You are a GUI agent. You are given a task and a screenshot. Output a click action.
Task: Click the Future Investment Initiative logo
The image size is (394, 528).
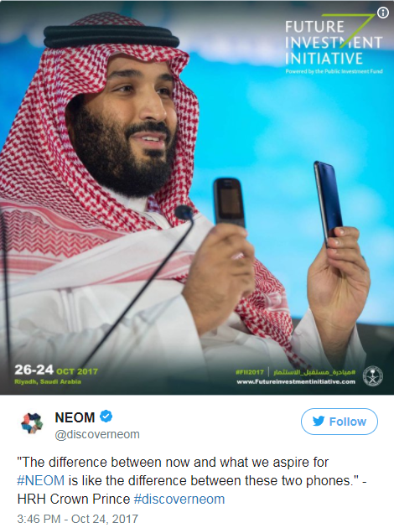[x=334, y=44]
